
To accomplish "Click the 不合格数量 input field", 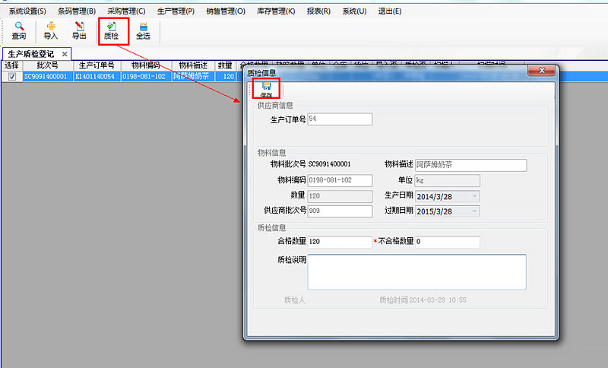I will coord(447,242).
